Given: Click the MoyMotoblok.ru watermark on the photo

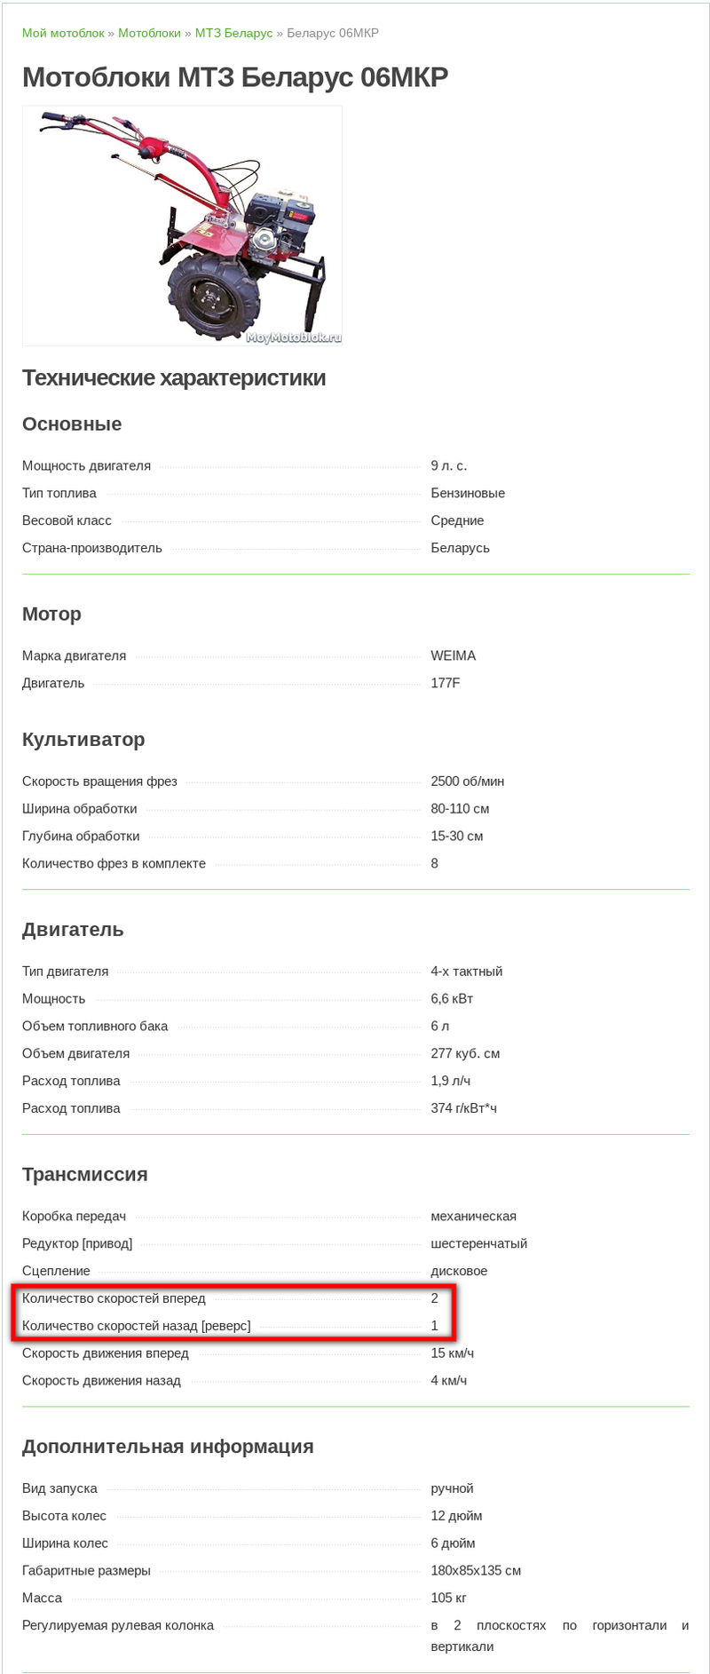Looking at the screenshot, I should [294, 337].
